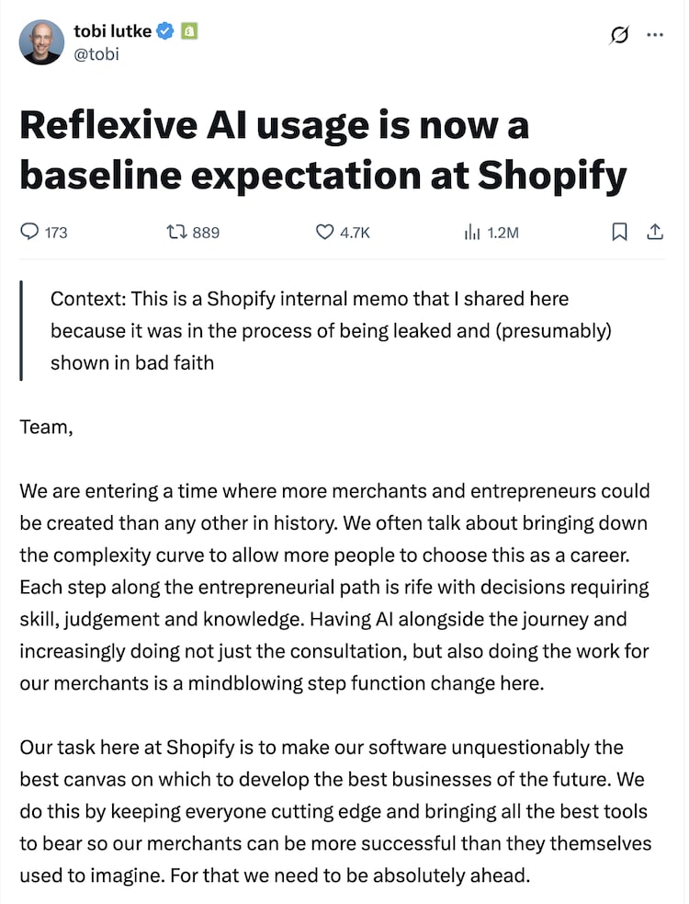Open the three-dot more options menu
Image resolution: width=689 pixels, height=904 pixels.
pos(654,35)
